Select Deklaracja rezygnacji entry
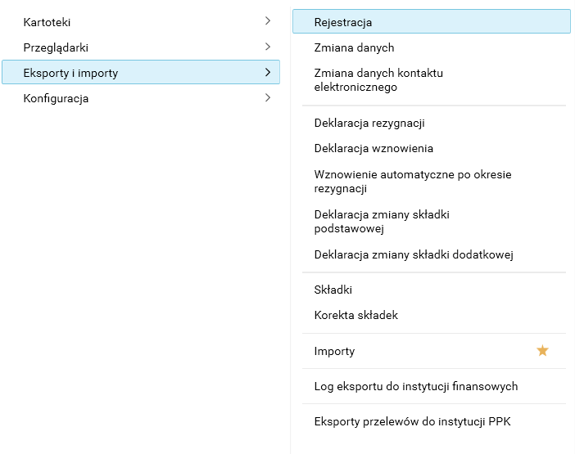The width and height of the screenshot is (575, 454). tap(369, 124)
